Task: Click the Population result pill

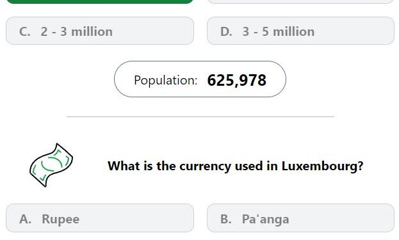Action: tap(200, 79)
